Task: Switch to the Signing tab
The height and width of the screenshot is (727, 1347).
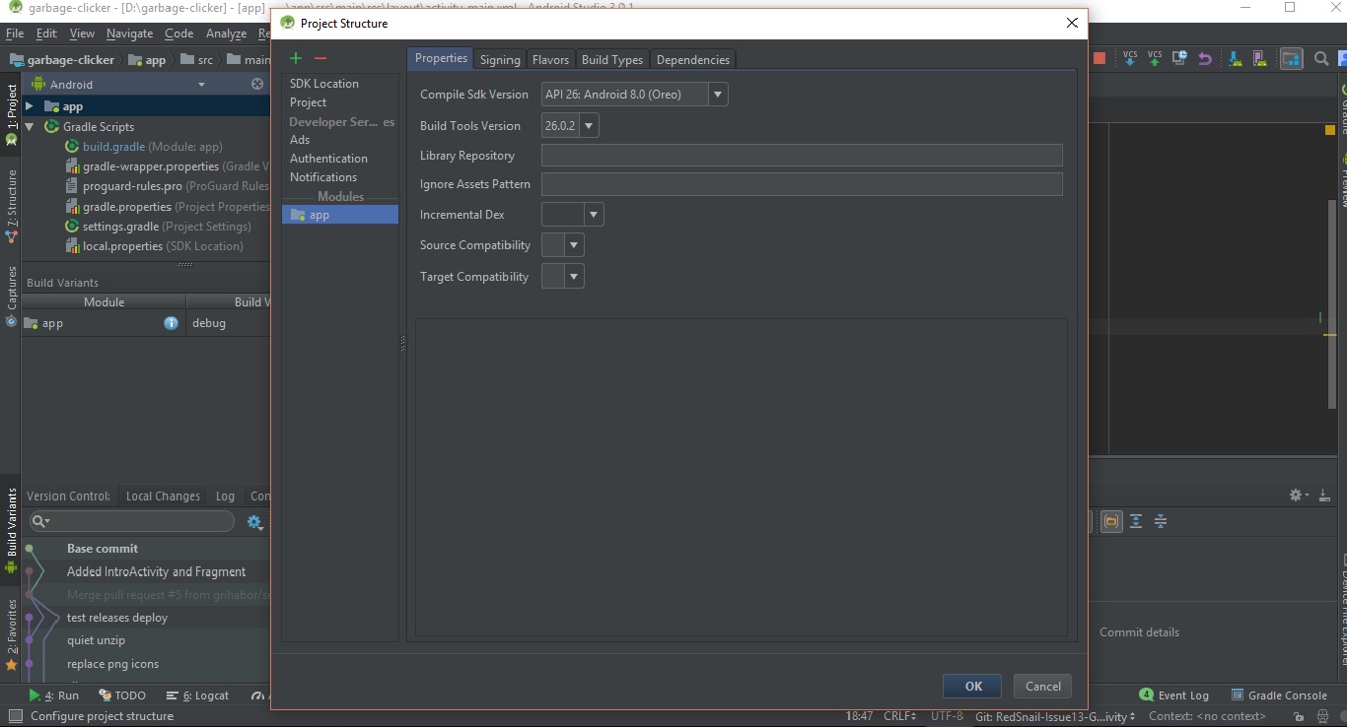Action: [500, 60]
